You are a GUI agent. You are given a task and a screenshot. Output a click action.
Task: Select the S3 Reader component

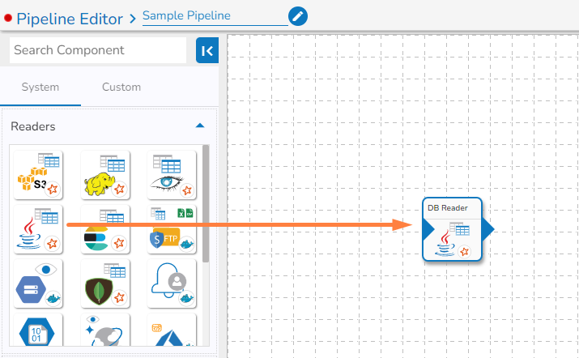pyautogui.click(x=38, y=175)
